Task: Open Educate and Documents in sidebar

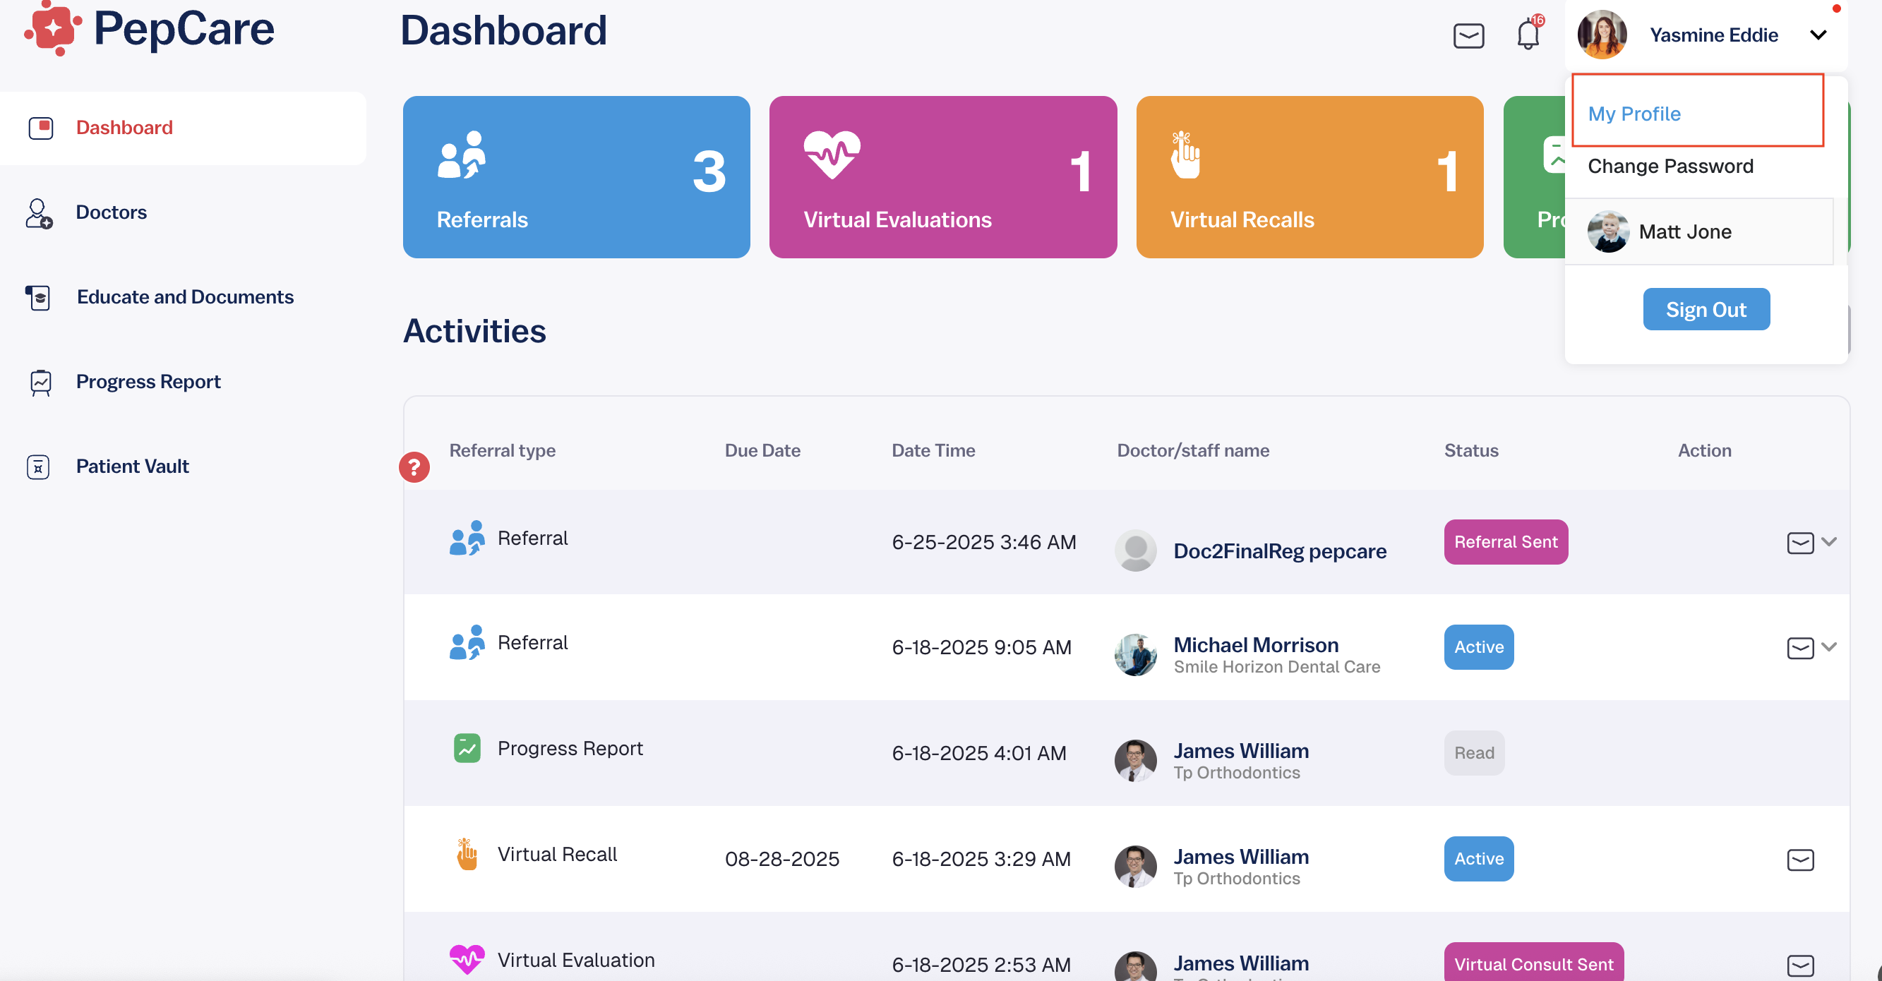Action: 184,296
